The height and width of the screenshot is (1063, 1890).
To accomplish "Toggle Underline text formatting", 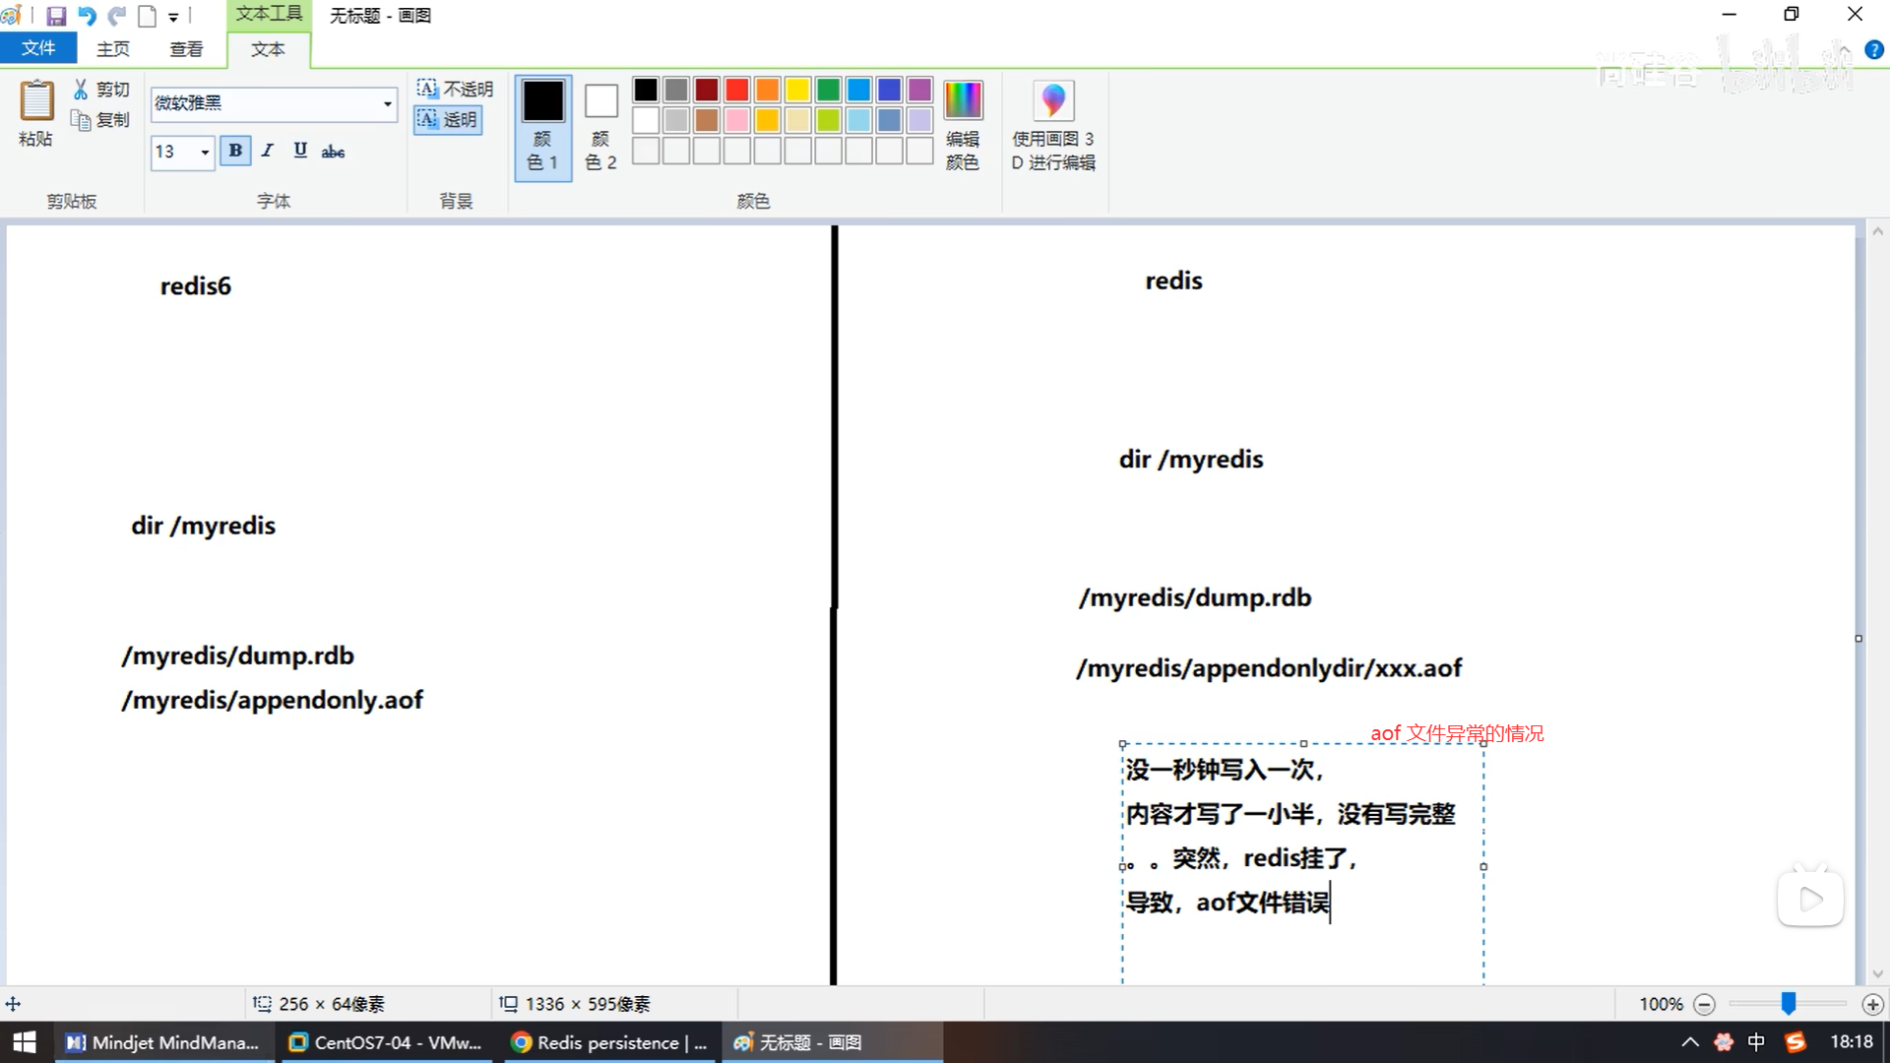I will (300, 151).
